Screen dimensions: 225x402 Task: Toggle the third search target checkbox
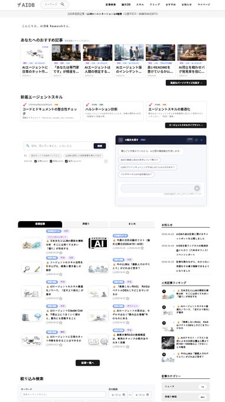point(66,161)
